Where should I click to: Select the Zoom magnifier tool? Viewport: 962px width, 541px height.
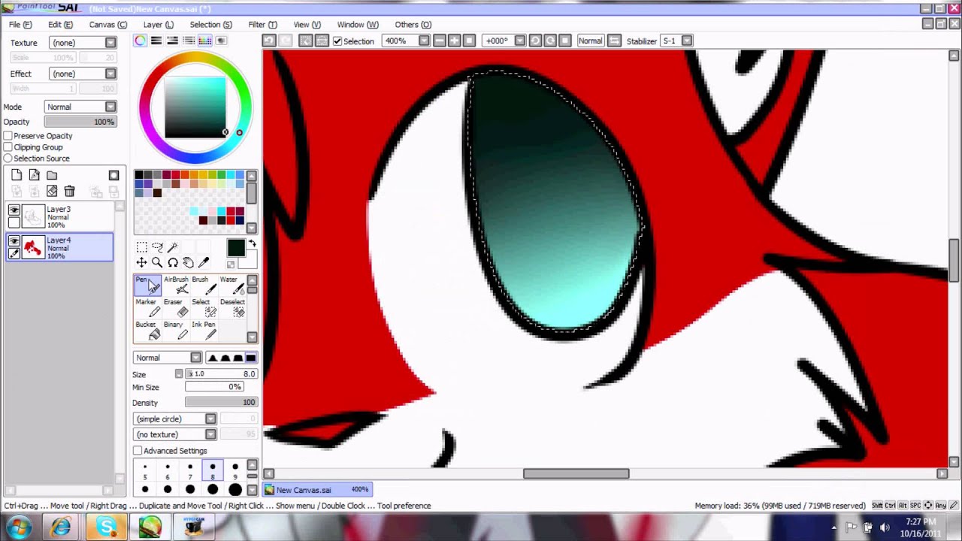pyautogui.click(x=157, y=262)
